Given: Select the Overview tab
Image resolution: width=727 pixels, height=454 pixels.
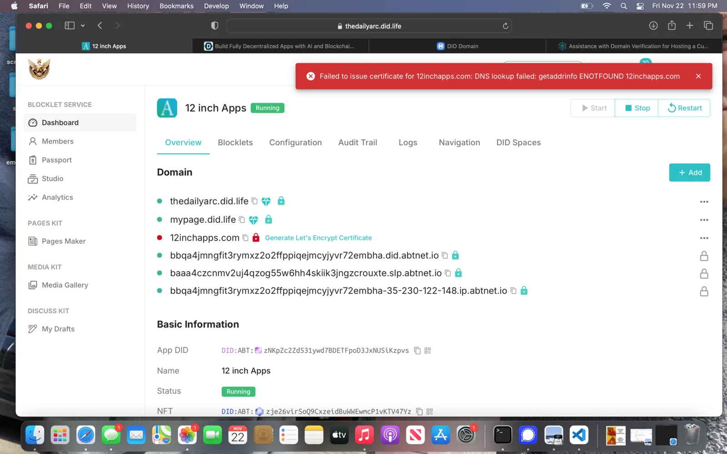Looking at the screenshot, I should (183, 143).
